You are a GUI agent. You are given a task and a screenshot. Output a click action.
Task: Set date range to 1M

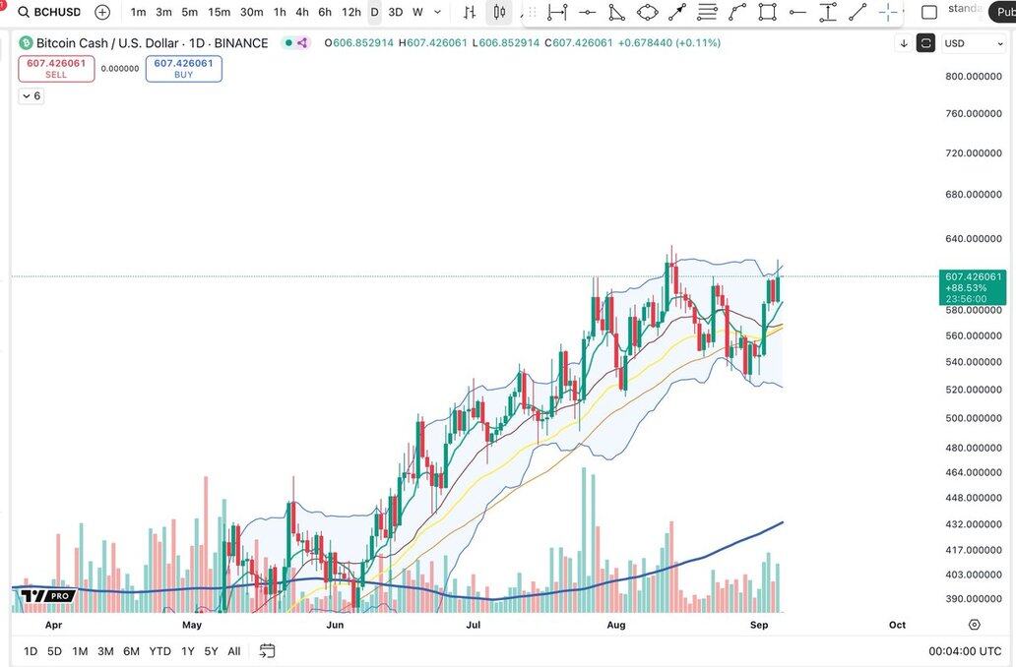click(80, 651)
